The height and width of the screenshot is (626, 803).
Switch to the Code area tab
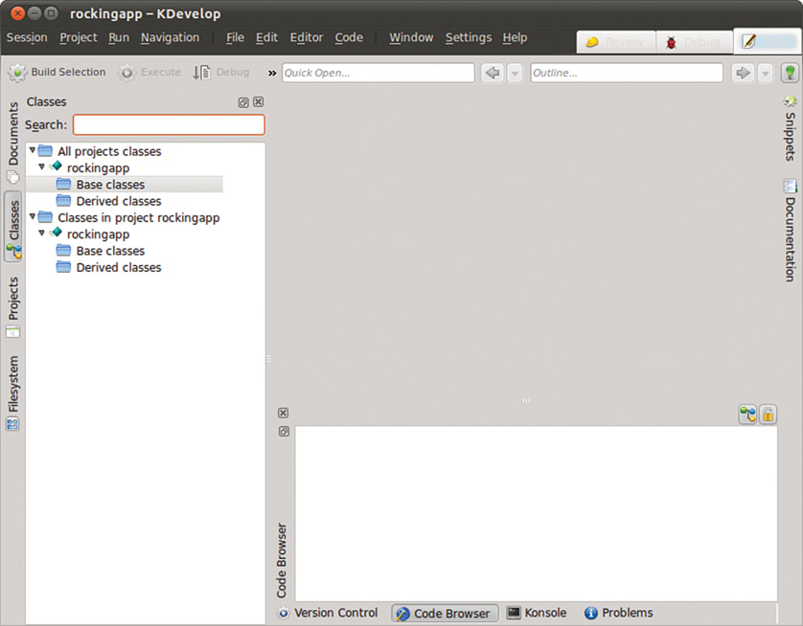click(x=767, y=41)
